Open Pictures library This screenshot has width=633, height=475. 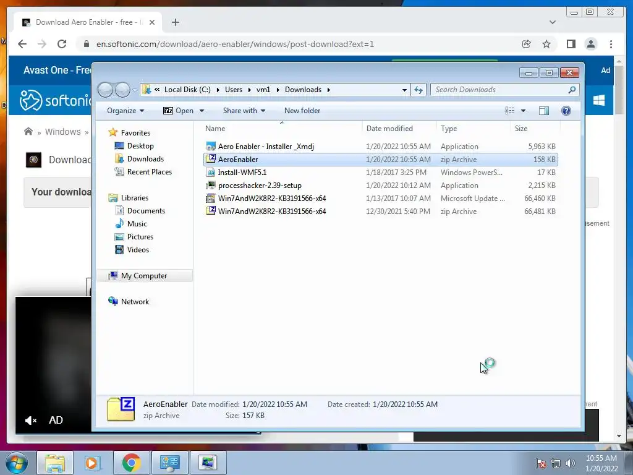(140, 237)
